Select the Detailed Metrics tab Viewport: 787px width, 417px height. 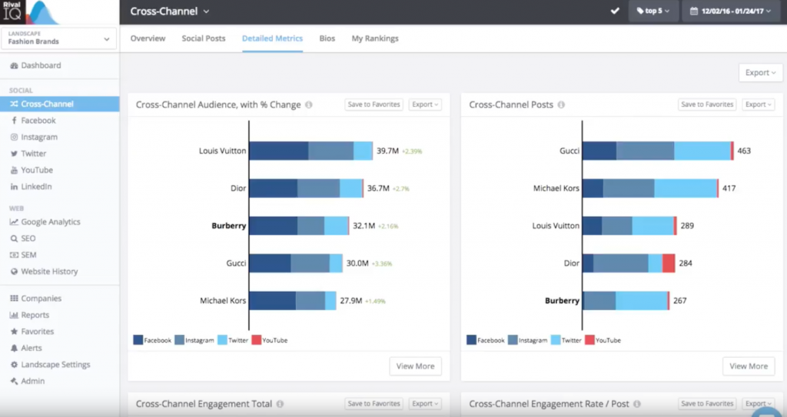click(x=272, y=38)
